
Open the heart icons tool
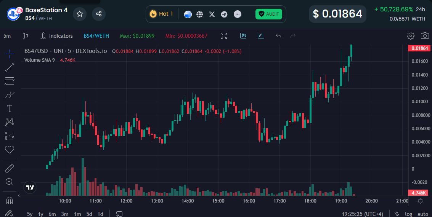(10, 150)
